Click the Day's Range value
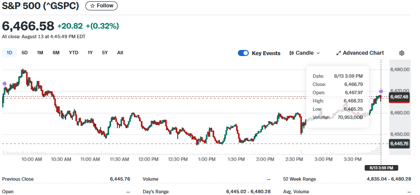The image size is (420, 195). click(248, 192)
